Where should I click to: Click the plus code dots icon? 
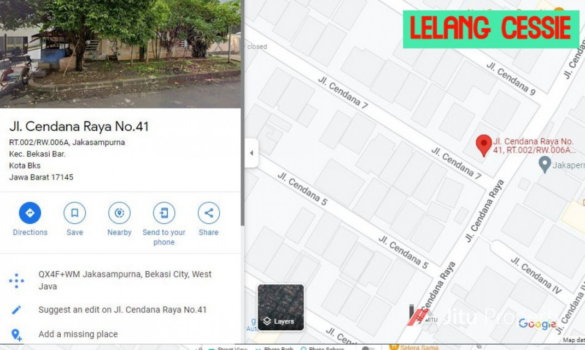coord(16,281)
